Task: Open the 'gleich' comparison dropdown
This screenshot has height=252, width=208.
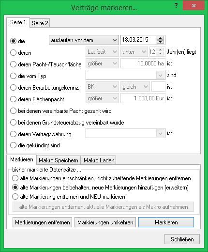Action: pyautogui.click(x=135, y=87)
